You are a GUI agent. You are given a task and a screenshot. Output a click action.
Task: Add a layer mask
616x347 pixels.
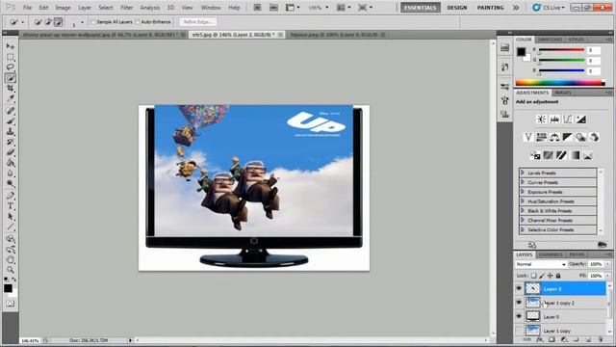[552, 339]
